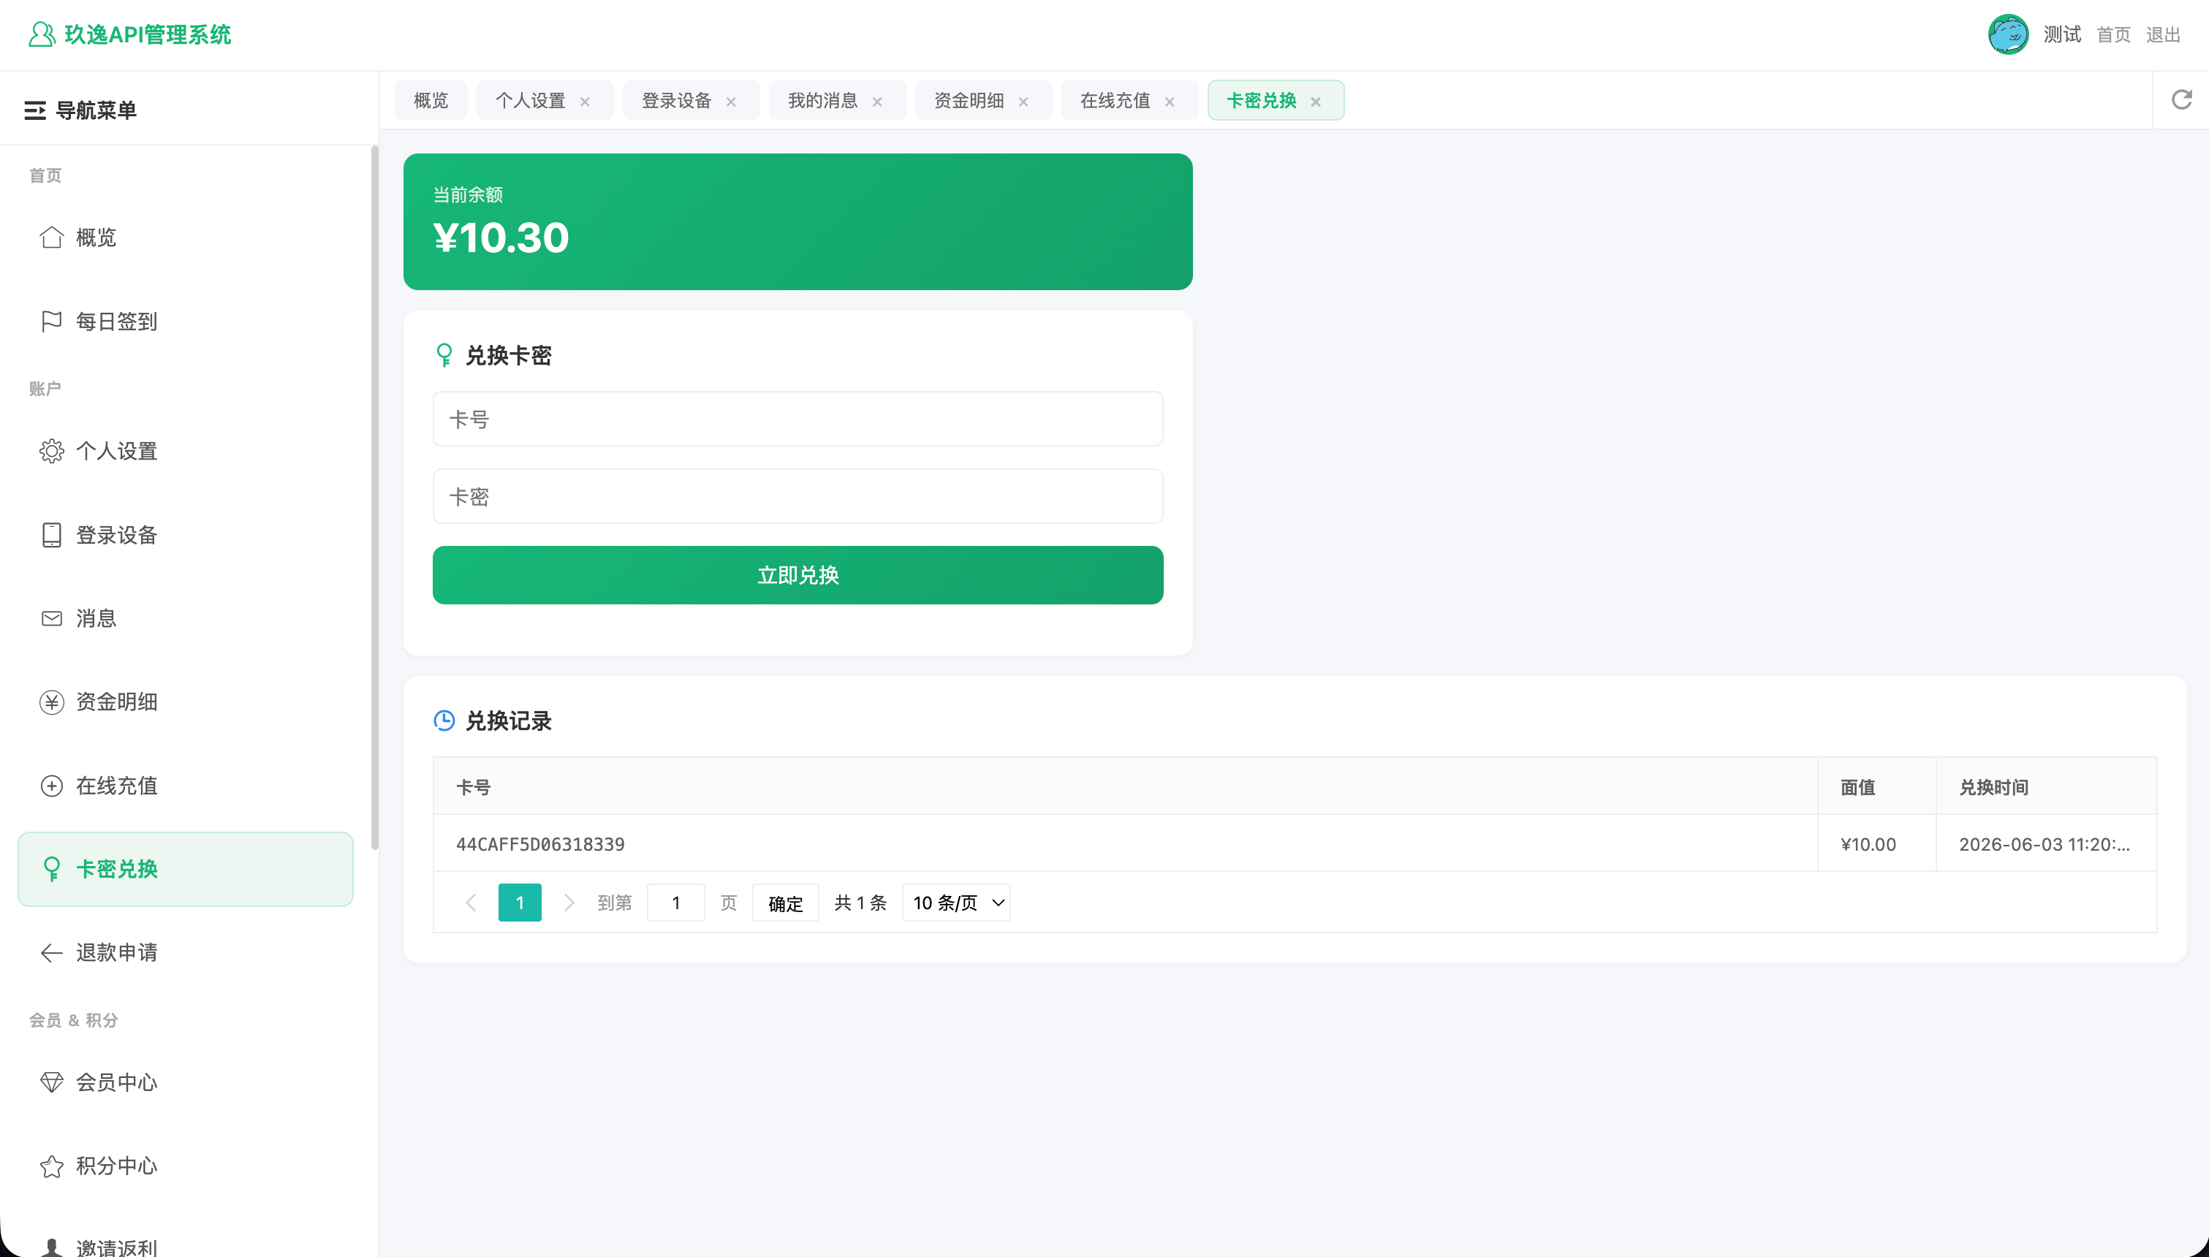2209x1257 pixels.
Task: Click the sidebar vertical scrollbar
Action: 374,497
